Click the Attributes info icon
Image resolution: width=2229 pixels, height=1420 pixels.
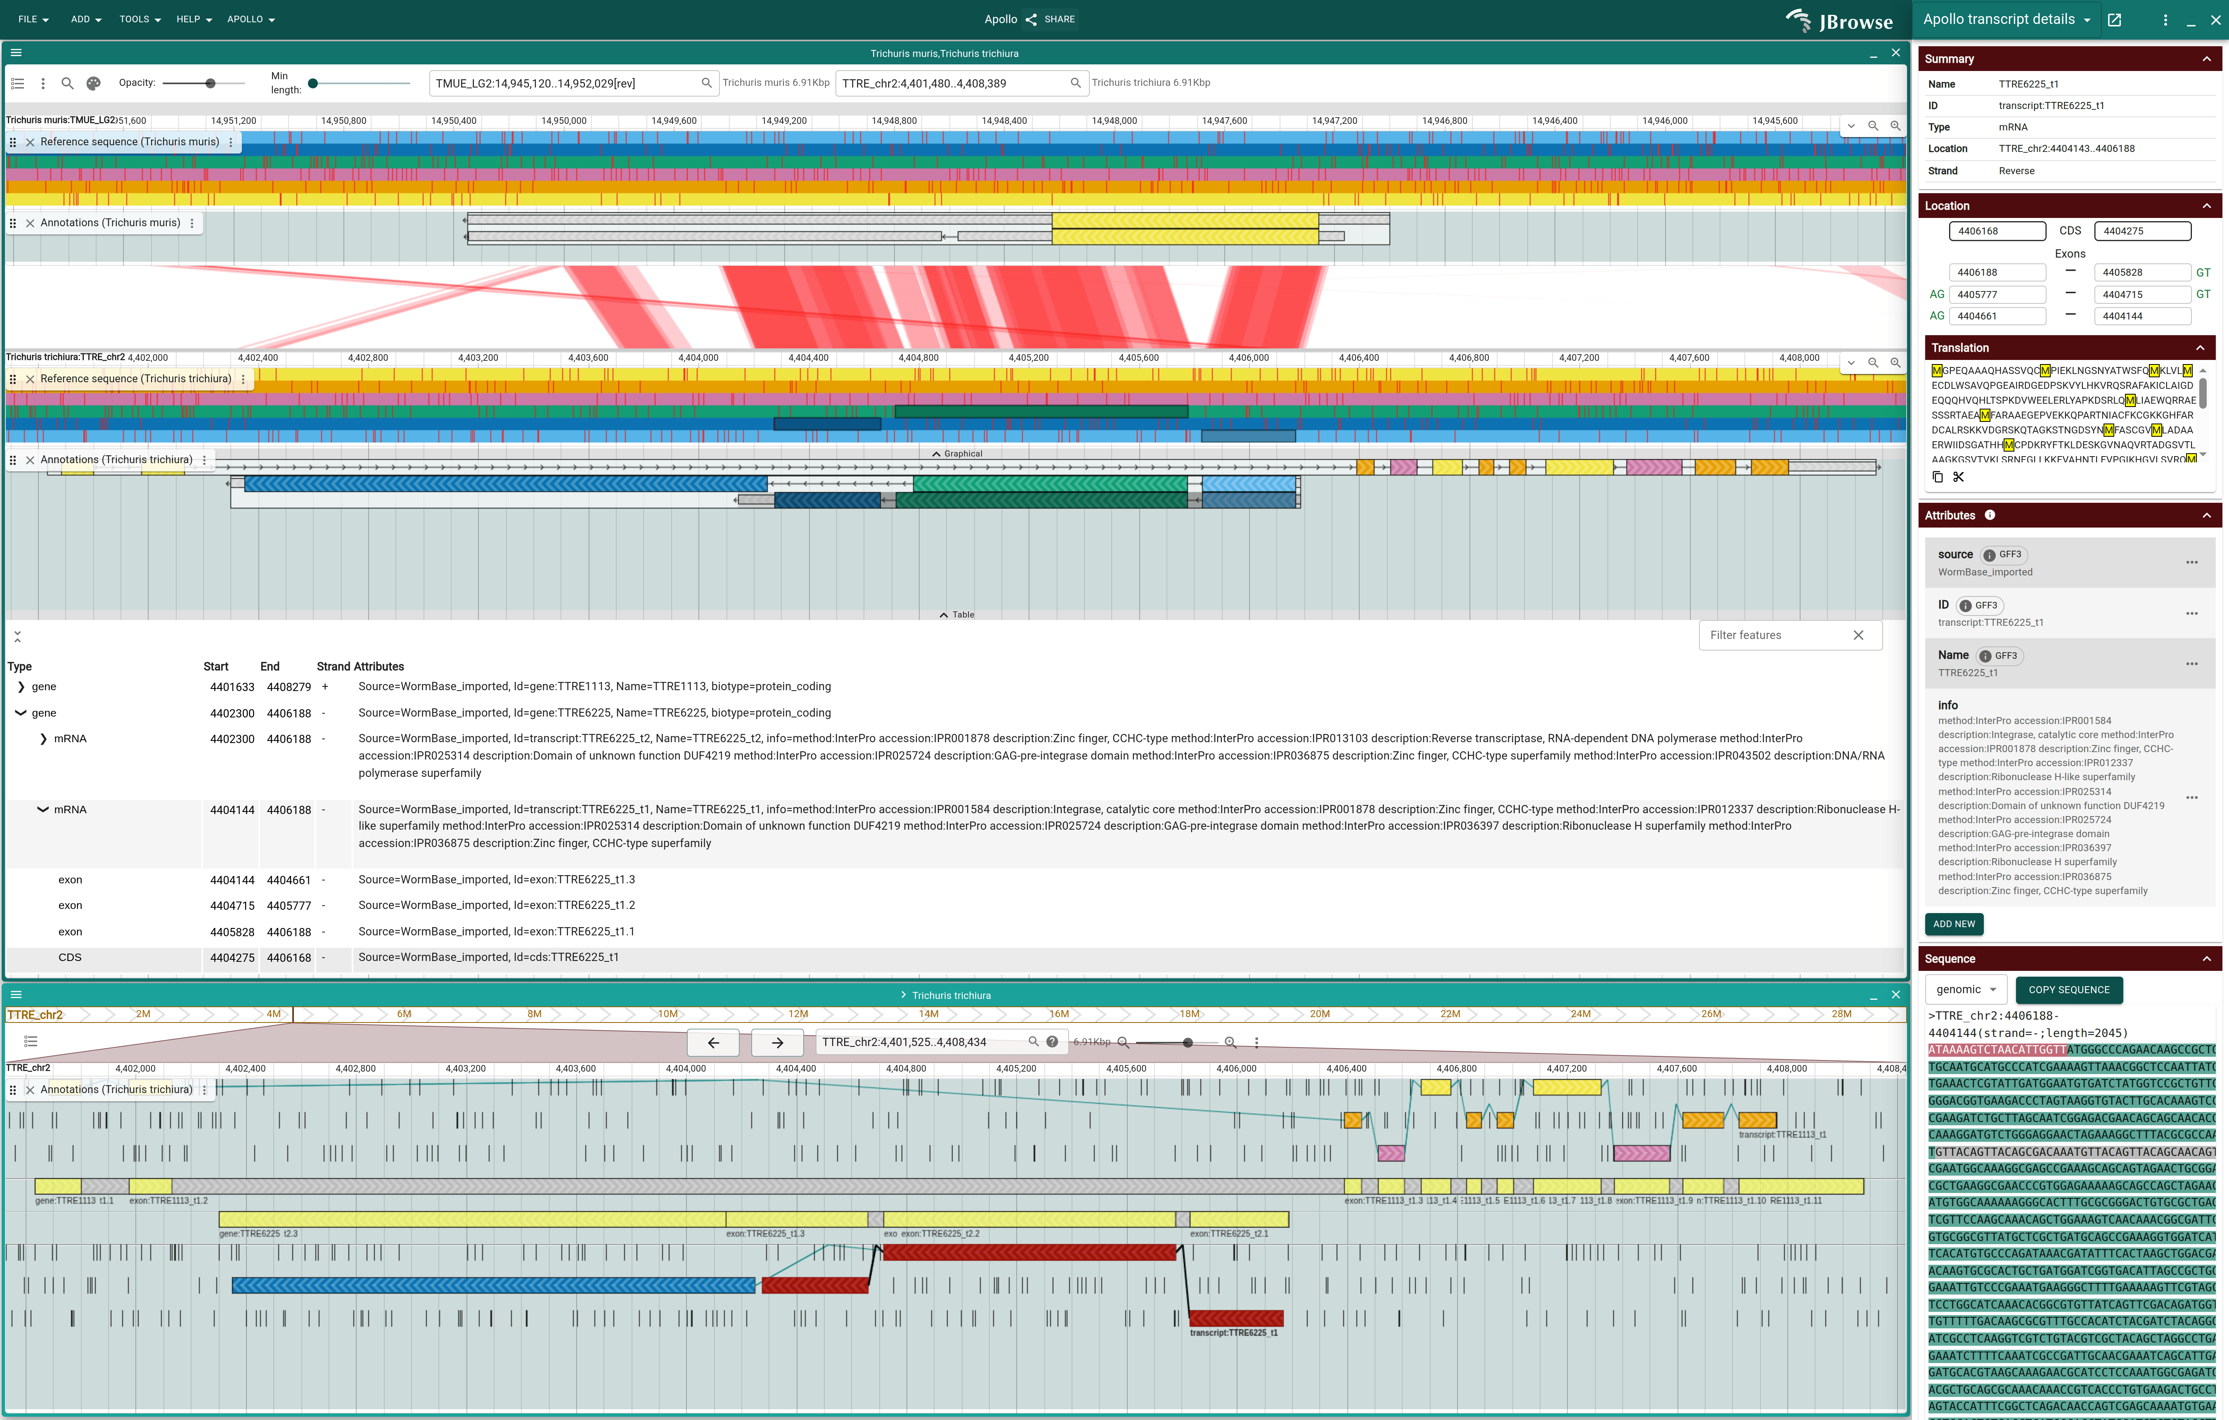pos(1990,516)
